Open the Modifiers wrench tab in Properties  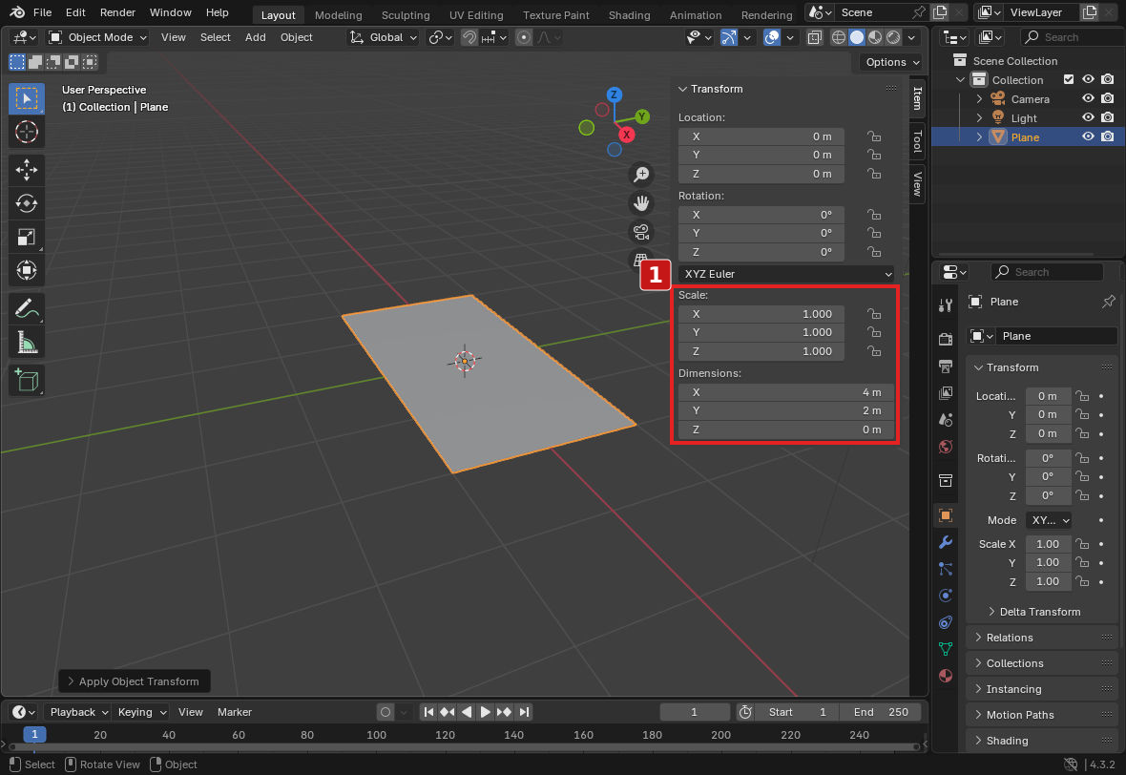pos(946,542)
